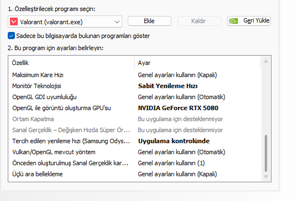Toggle 'Sadece bu bilgisayarda bulunan programları göster' checkbox
This screenshot has height=201, width=298.
pos(11,36)
